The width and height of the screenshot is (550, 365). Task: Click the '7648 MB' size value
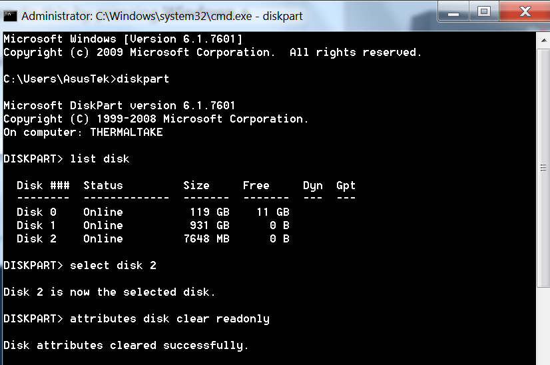point(206,238)
